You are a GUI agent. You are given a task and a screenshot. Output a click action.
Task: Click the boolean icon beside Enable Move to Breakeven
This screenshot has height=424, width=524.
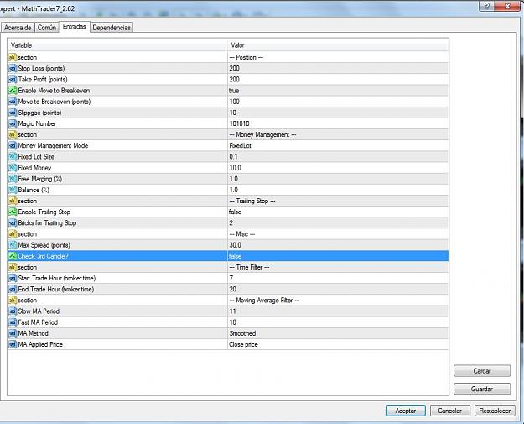pyautogui.click(x=13, y=91)
